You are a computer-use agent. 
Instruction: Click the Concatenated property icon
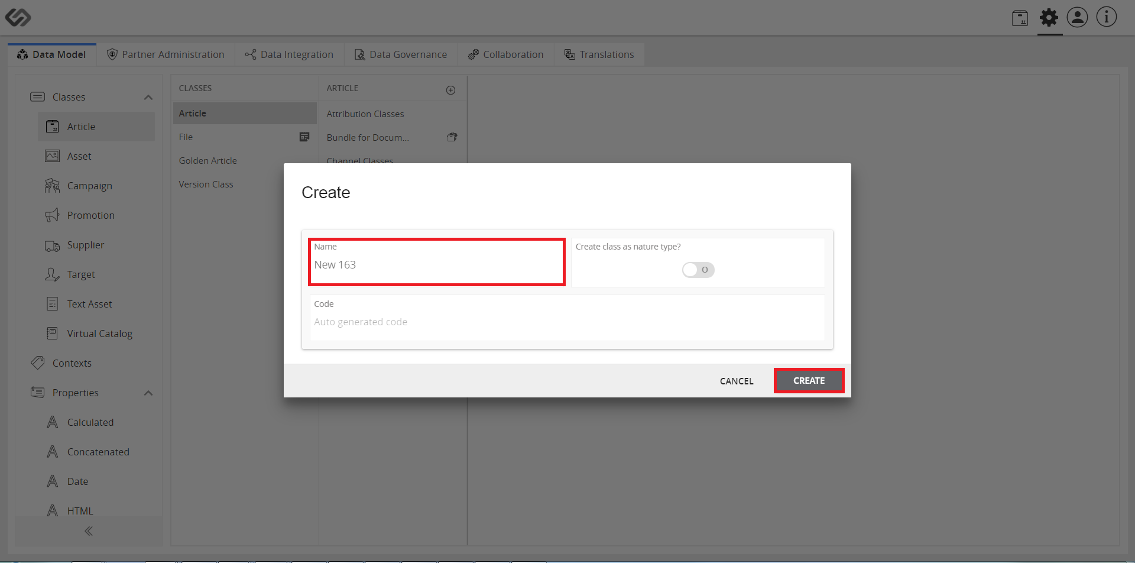pos(53,451)
